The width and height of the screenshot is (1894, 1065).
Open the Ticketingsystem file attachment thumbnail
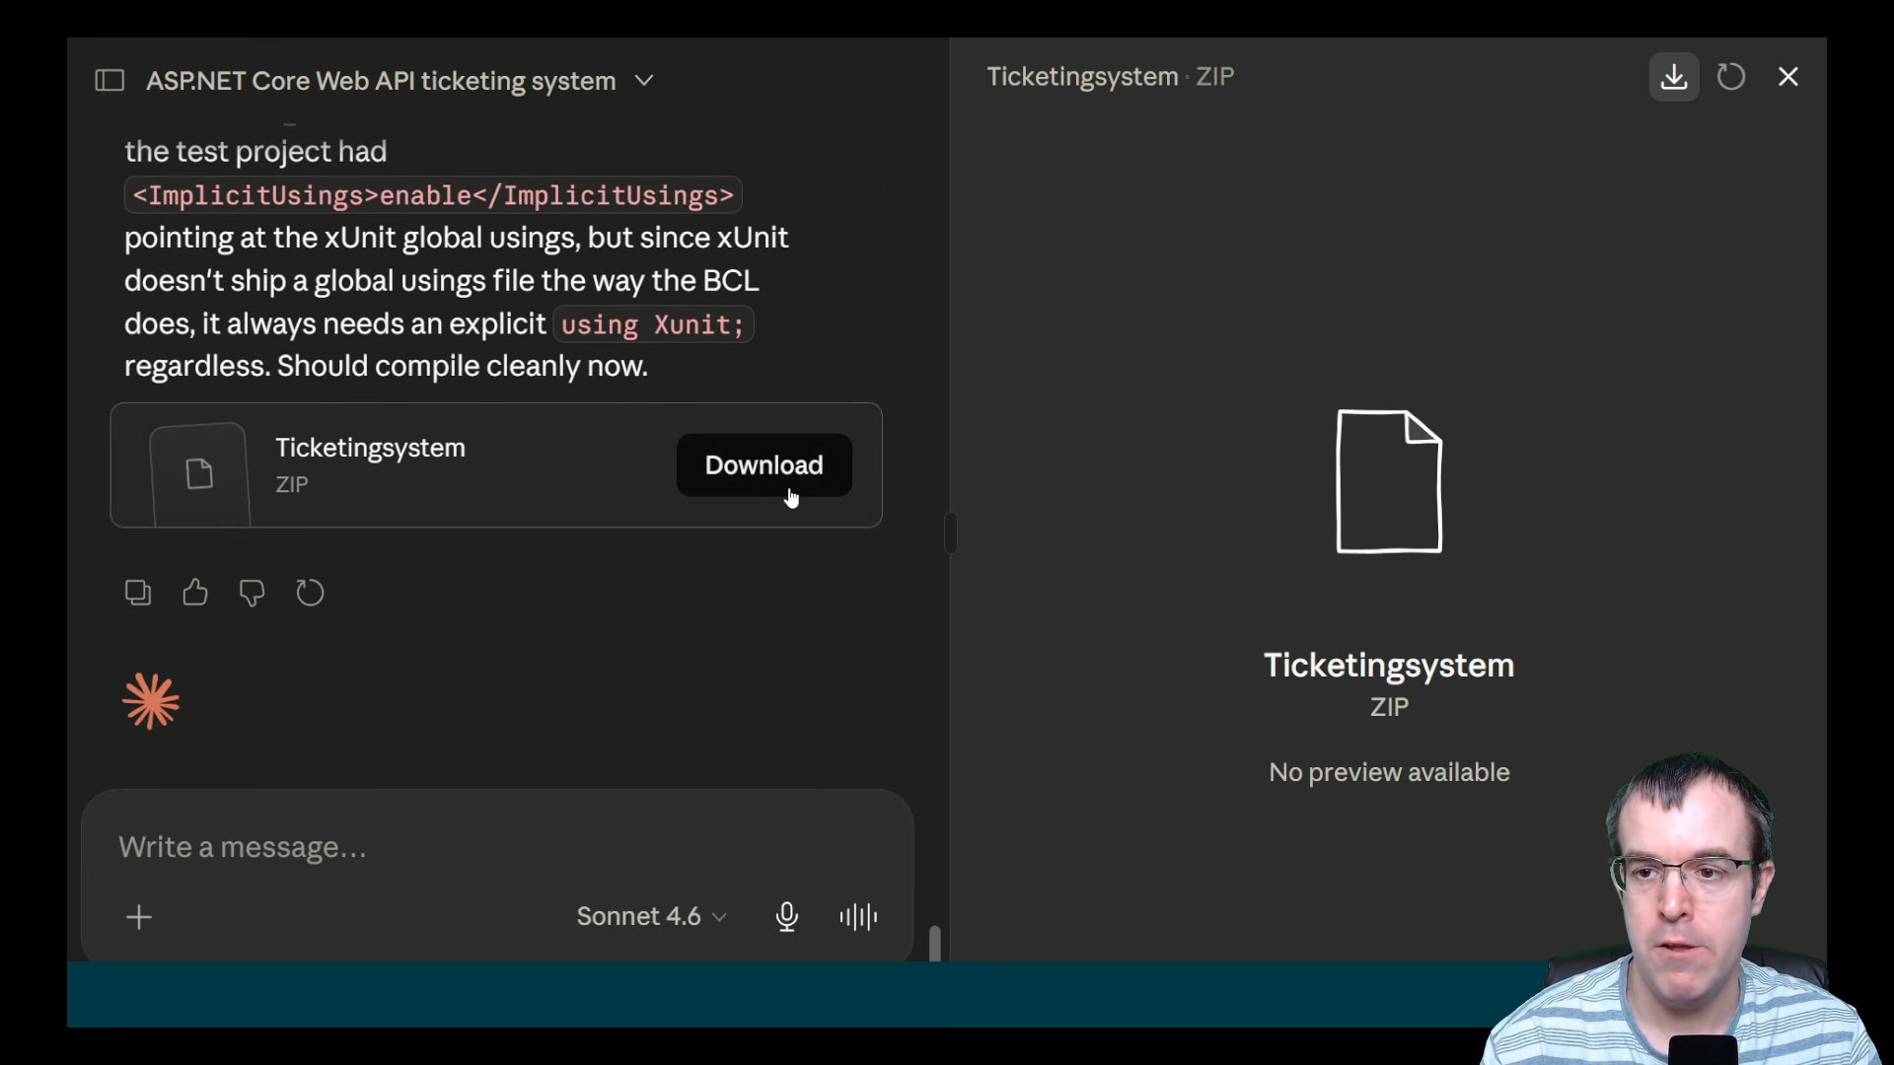(x=199, y=474)
